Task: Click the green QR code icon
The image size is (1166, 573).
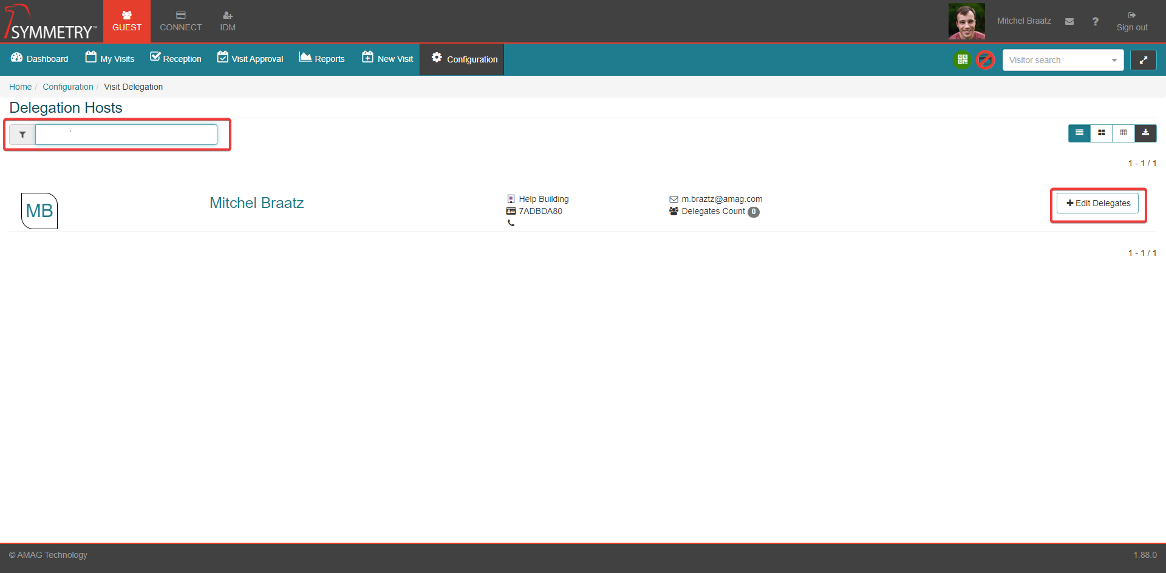Action: [x=963, y=59]
